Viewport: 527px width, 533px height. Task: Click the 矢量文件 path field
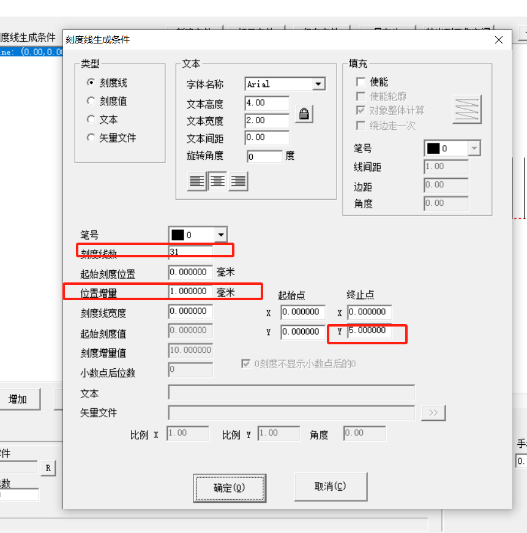pyautogui.click(x=292, y=413)
